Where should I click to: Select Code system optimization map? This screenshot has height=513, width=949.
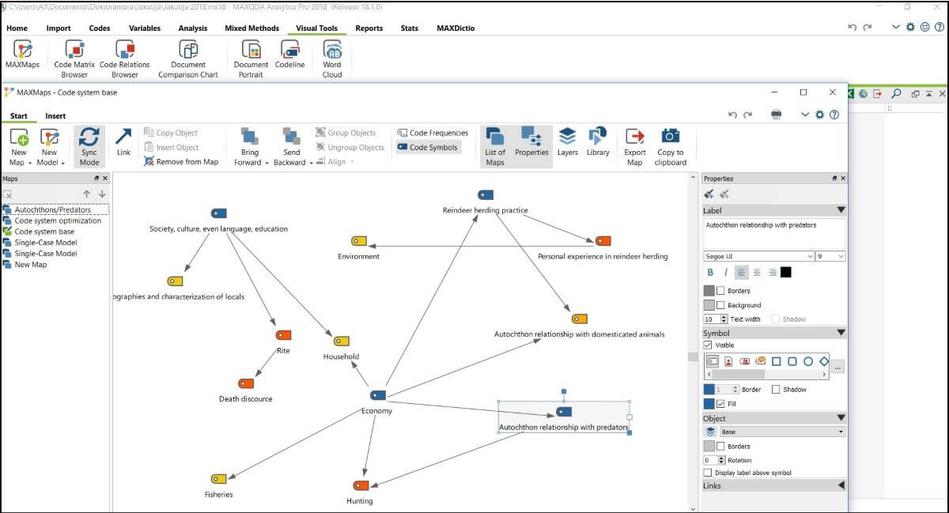coord(58,221)
